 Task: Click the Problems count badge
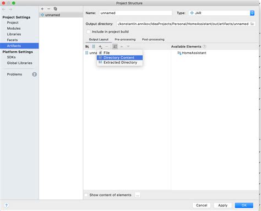click(x=34, y=74)
